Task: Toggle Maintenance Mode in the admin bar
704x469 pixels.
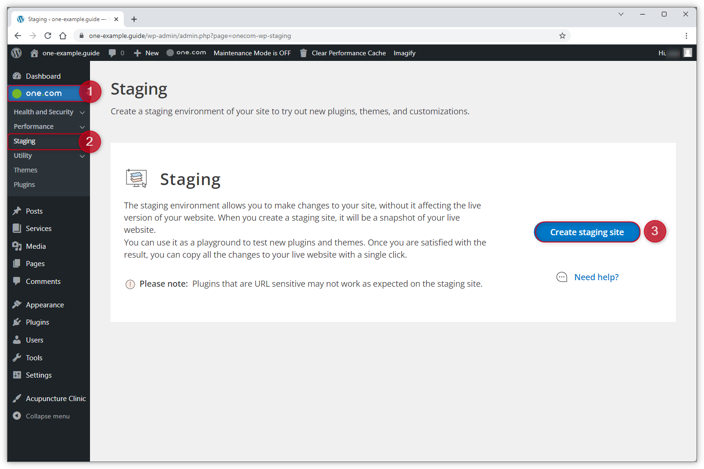Action: pyautogui.click(x=252, y=52)
